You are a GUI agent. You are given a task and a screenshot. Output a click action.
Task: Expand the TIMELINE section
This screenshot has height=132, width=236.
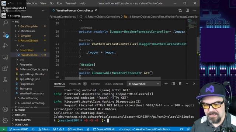pyautogui.click(x=20, y=115)
